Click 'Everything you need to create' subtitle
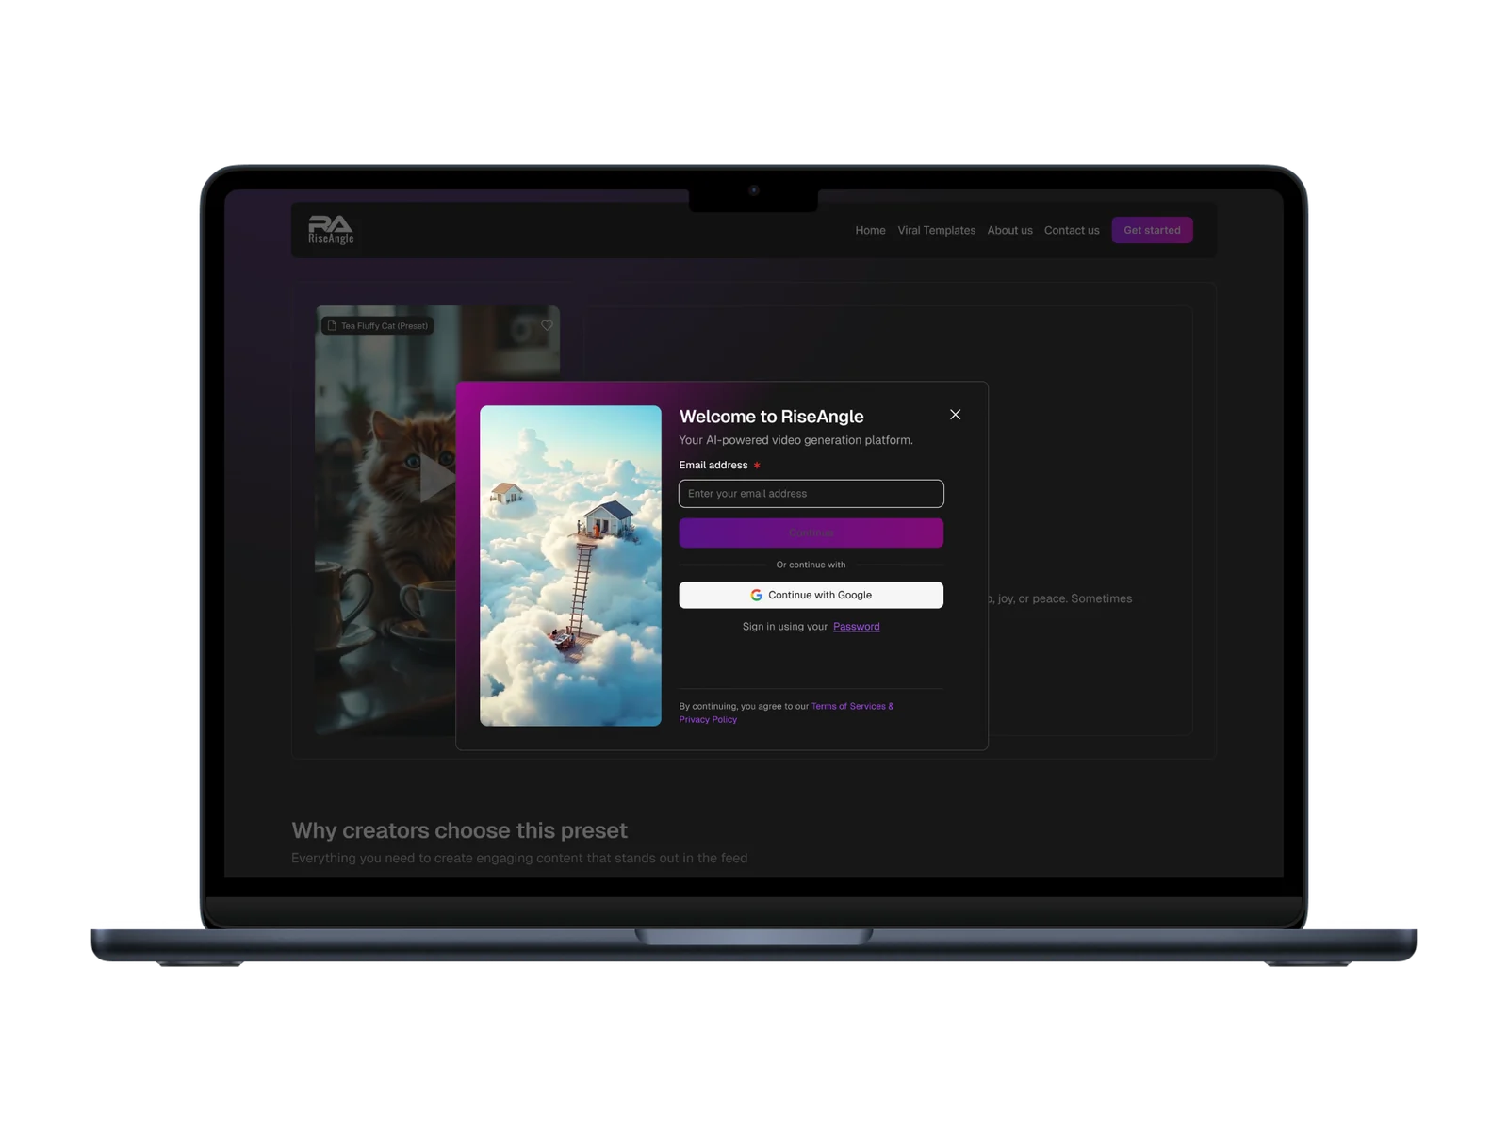This screenshot has width=1508, height=1131. pyautogui.click(x=519, y=858)
